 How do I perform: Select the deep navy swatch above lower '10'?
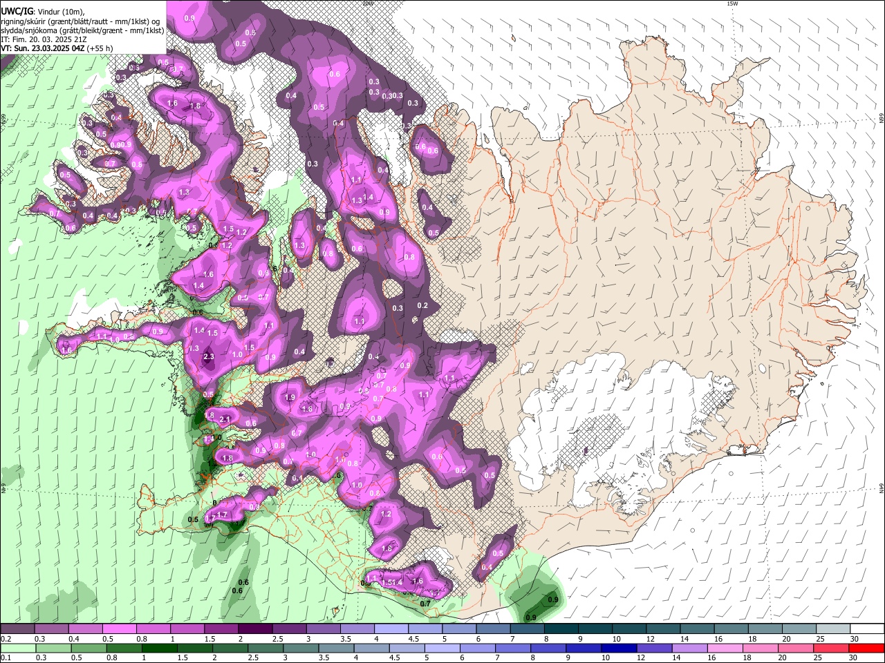click(619, 648)
